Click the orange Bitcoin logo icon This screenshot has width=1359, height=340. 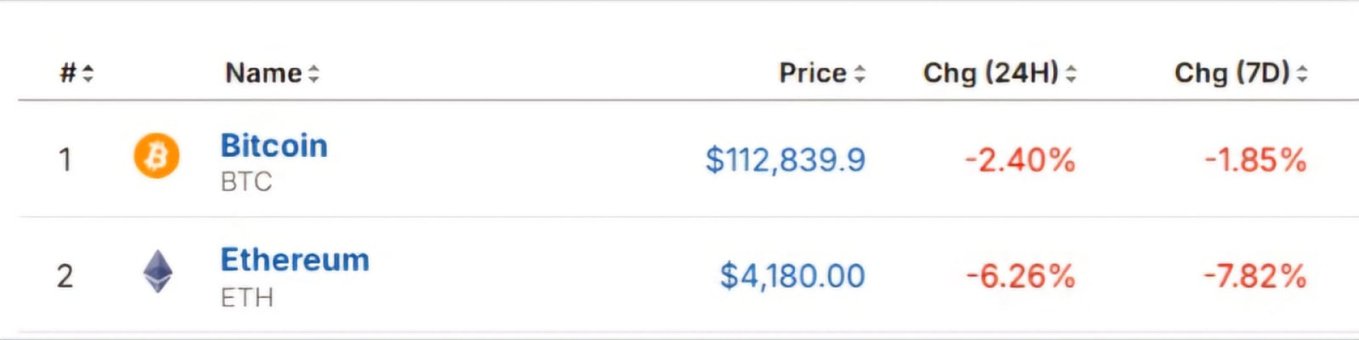click(x=156, y=156)
